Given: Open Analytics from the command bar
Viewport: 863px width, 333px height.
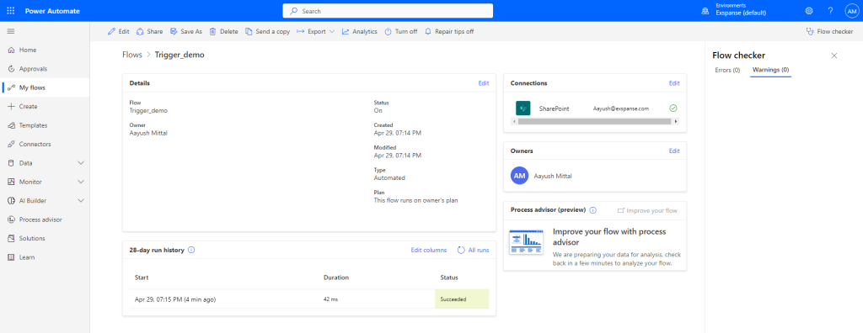Looking at the screenshot, I should point(359,31).
